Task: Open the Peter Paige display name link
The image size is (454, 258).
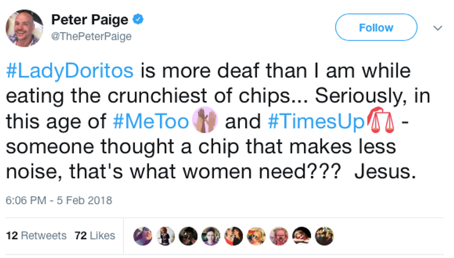Action: coord(89,20)
